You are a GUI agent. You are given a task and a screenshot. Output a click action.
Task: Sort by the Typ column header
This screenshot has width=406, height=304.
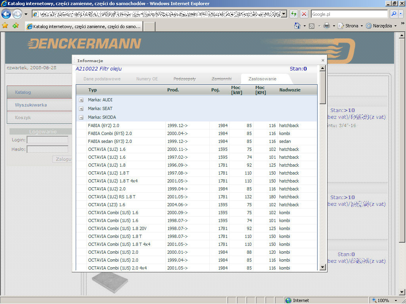pos(92,90)
